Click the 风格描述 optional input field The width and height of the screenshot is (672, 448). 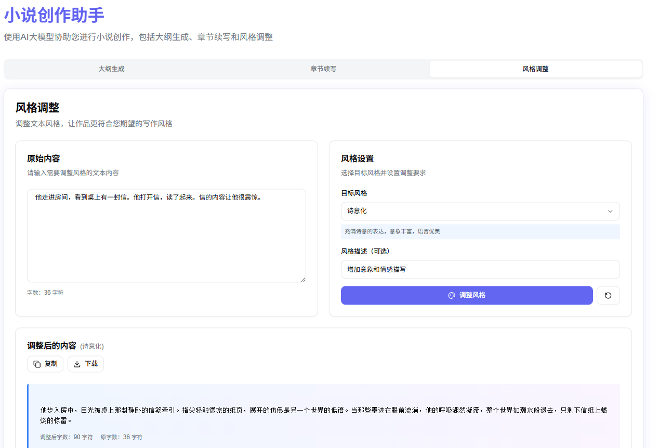pyautogui.click(x=480, y=269)
